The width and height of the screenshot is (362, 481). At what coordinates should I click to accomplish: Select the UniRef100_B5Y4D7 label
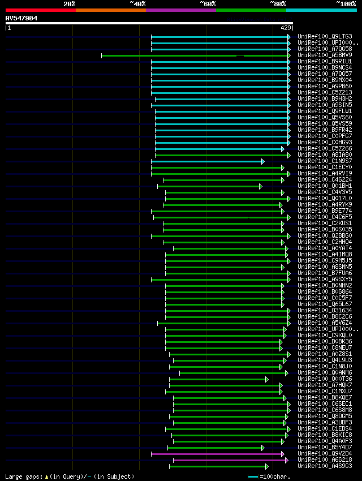pyautogui.click(x=325, y=448)
